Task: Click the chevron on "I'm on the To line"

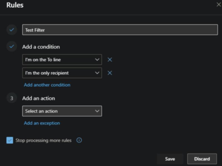Action: pyautogui.click(x=97, y=60)
